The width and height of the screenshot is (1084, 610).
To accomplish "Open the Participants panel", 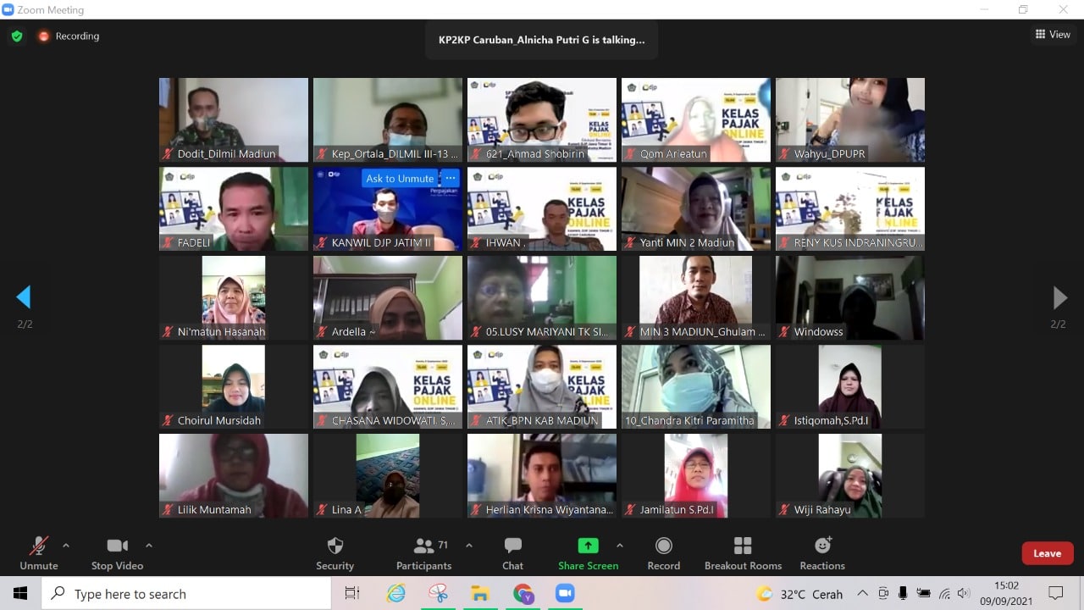I will pos(423,553).
